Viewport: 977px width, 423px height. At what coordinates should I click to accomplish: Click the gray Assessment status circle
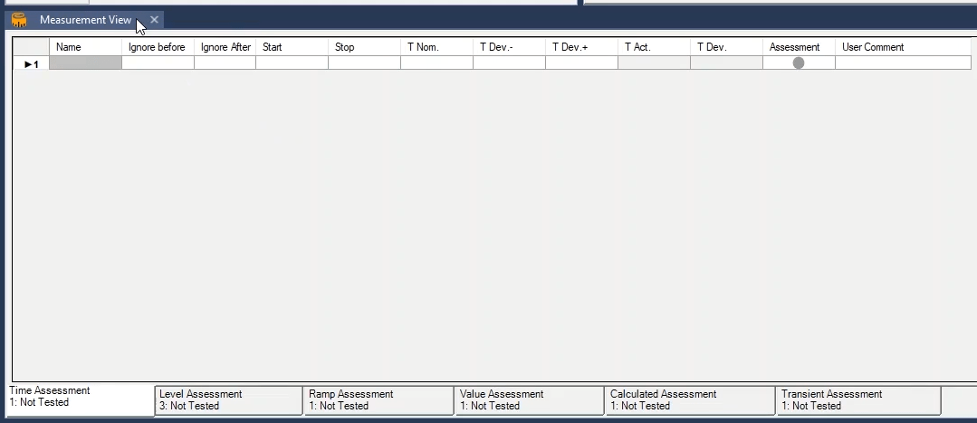coord(798,62)
